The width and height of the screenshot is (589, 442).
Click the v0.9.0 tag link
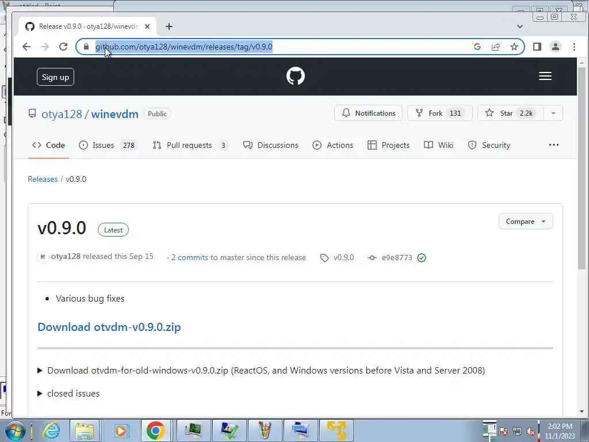pos(337,257)
